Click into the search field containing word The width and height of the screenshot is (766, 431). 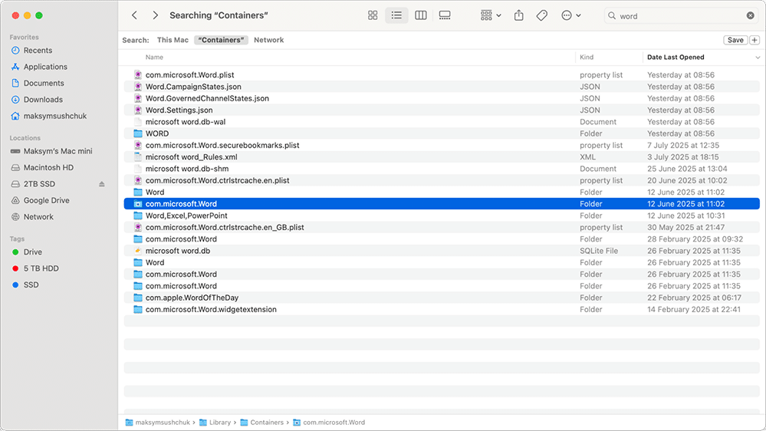(x=682, y=15)
